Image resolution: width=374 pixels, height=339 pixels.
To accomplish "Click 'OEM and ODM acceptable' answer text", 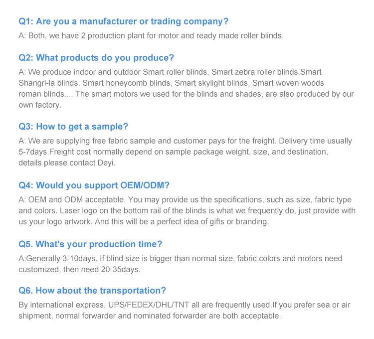I will (x=74, y=199).
